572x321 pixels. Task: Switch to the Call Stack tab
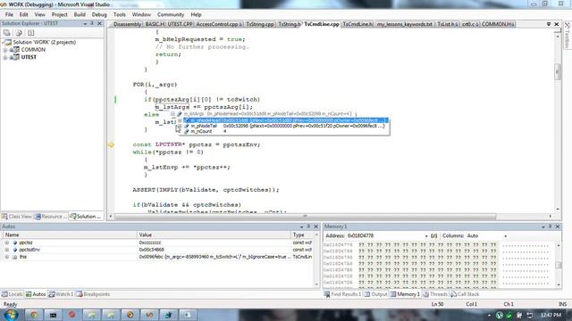click(465, 294)
